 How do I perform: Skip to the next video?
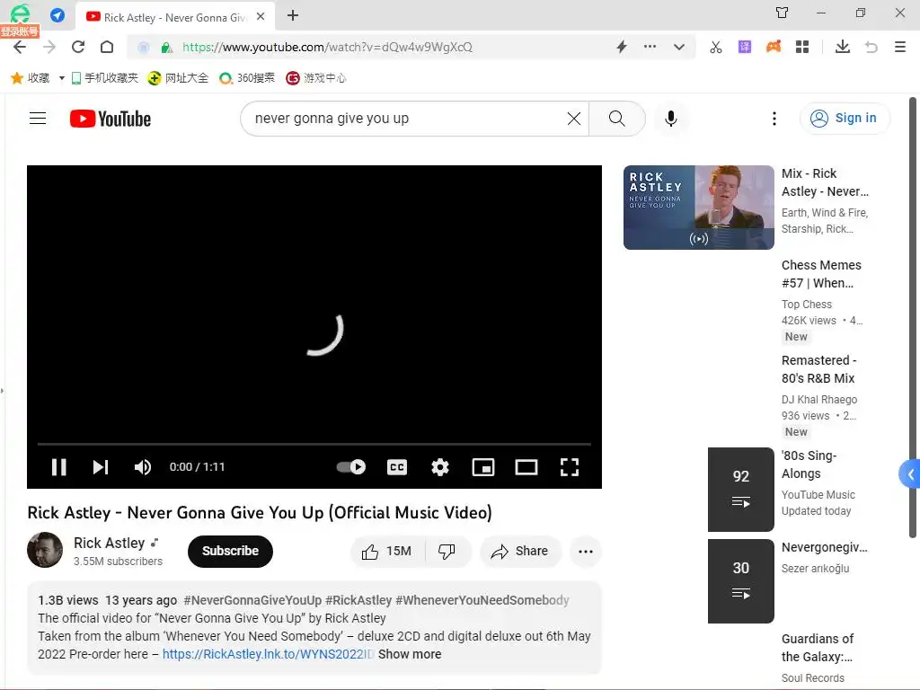pos(101,467)
